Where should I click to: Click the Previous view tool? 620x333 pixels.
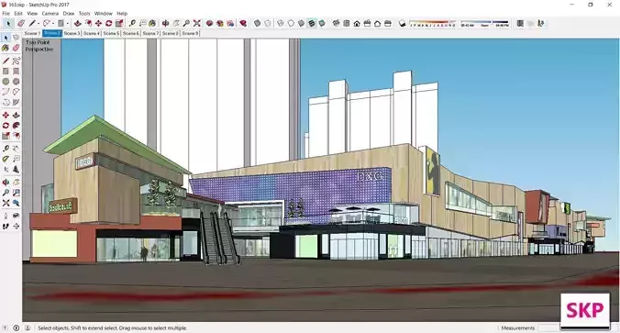(16, 203)
